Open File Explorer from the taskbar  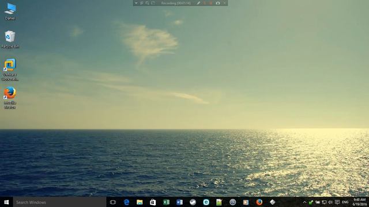click(140, 202)
